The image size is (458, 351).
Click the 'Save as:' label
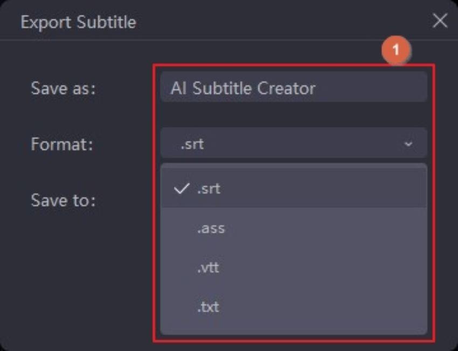click(63, 88)
